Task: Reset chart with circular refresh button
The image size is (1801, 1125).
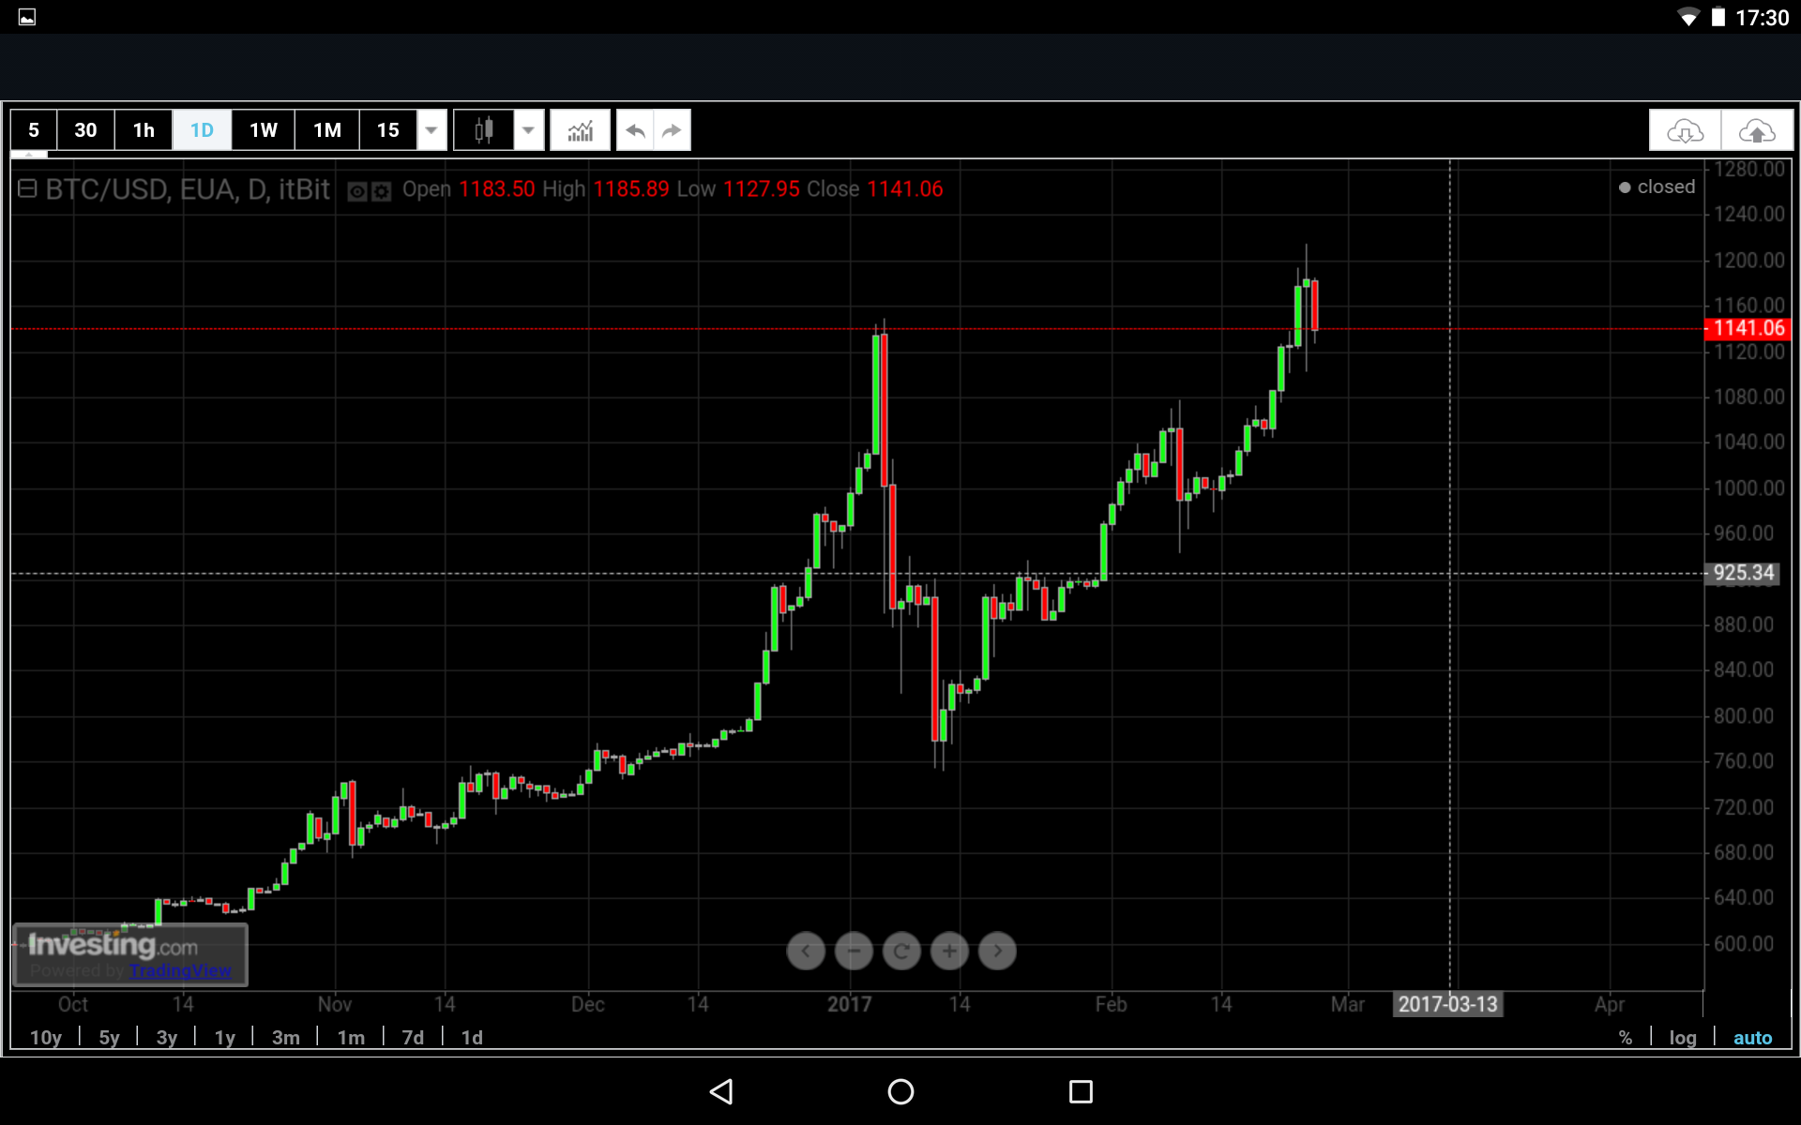Action: coord(901,952)
